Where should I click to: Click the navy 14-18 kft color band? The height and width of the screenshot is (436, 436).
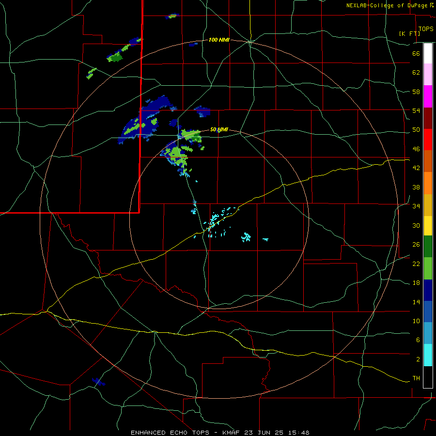tap(428, 290)
